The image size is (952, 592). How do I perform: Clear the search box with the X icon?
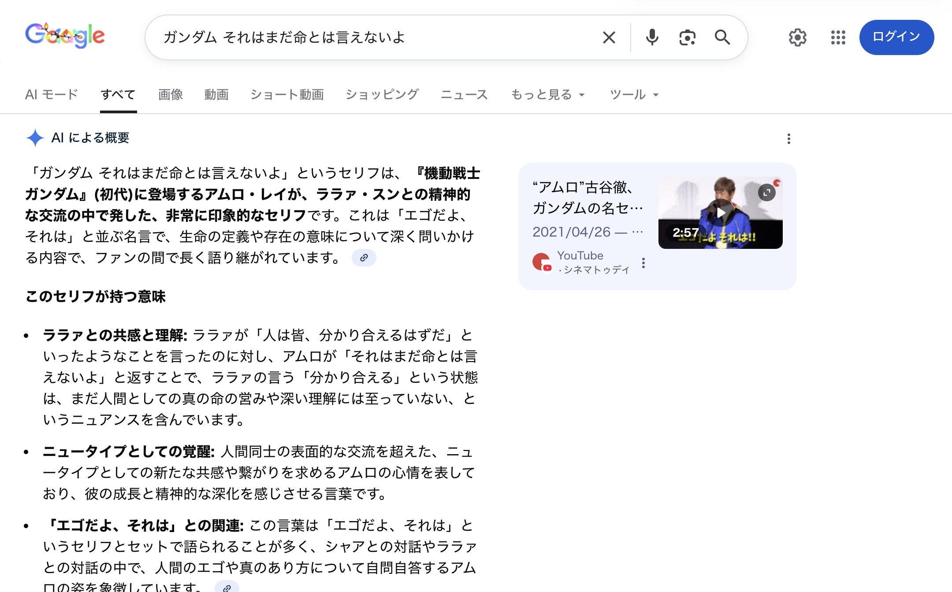tap(609, 37)
